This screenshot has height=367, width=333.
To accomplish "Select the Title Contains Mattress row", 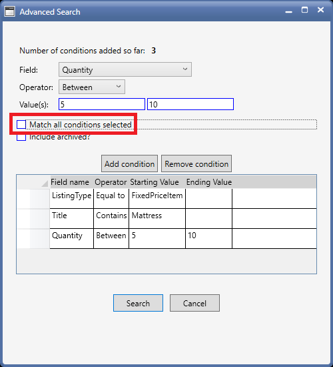I will pos(166,219).
